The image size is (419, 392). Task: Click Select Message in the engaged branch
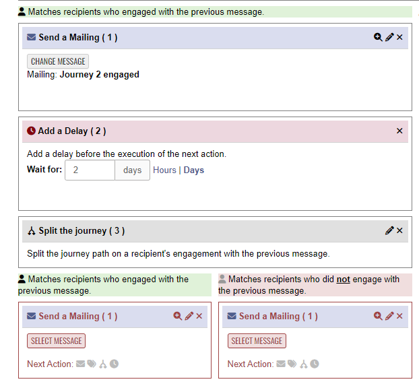[56, 341]
